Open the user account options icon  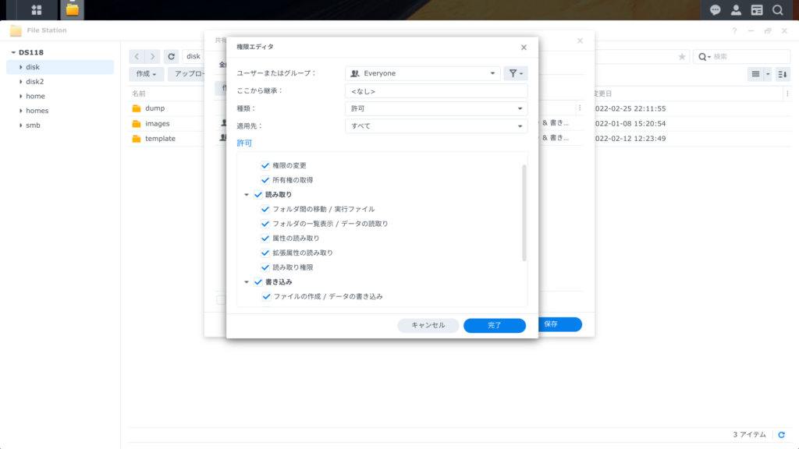click(736, 10)
